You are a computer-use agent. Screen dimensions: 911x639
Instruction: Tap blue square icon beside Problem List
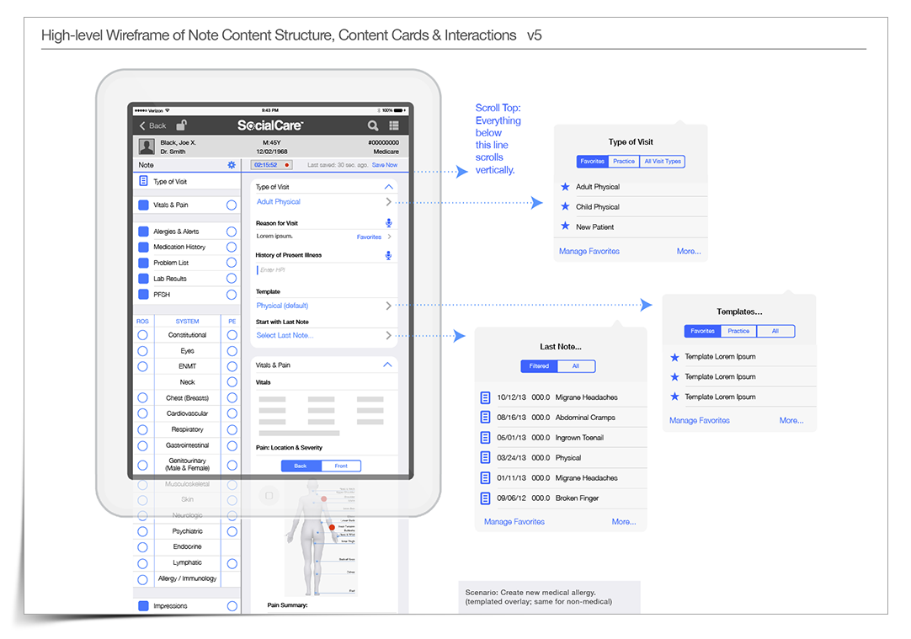[143, 263]
